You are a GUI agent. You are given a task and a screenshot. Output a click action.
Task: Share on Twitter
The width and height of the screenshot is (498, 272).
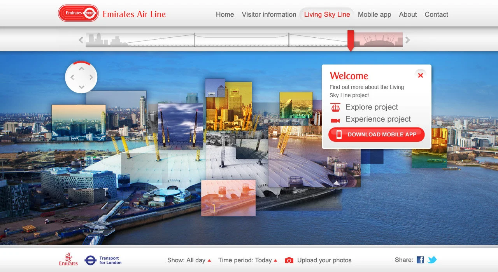coord(432,260)
